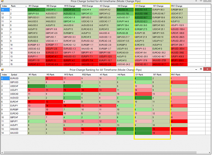
Task: Select USDCAD in the Ranking Symbol column
Action: point(19,94)
